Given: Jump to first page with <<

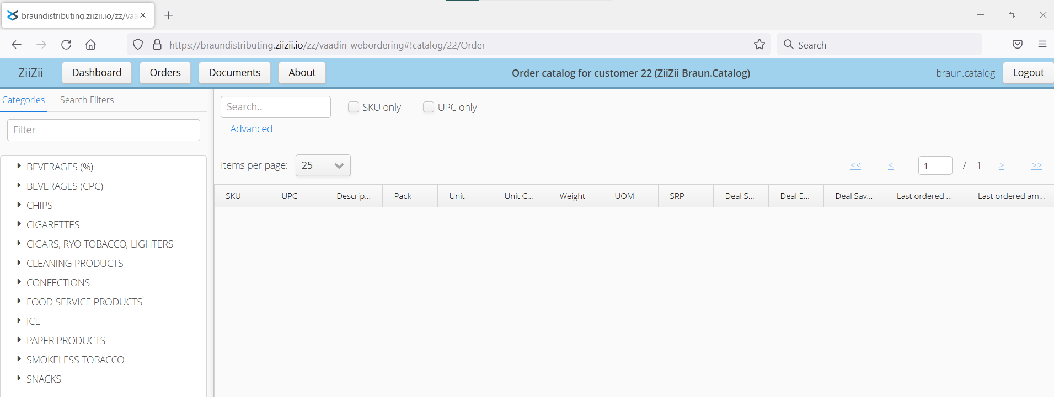Looking at the screenshot, I should pyautogui.click(x=855, y=165).
